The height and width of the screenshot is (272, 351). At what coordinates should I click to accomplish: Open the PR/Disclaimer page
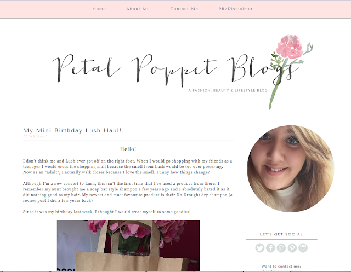pos(236,9)
